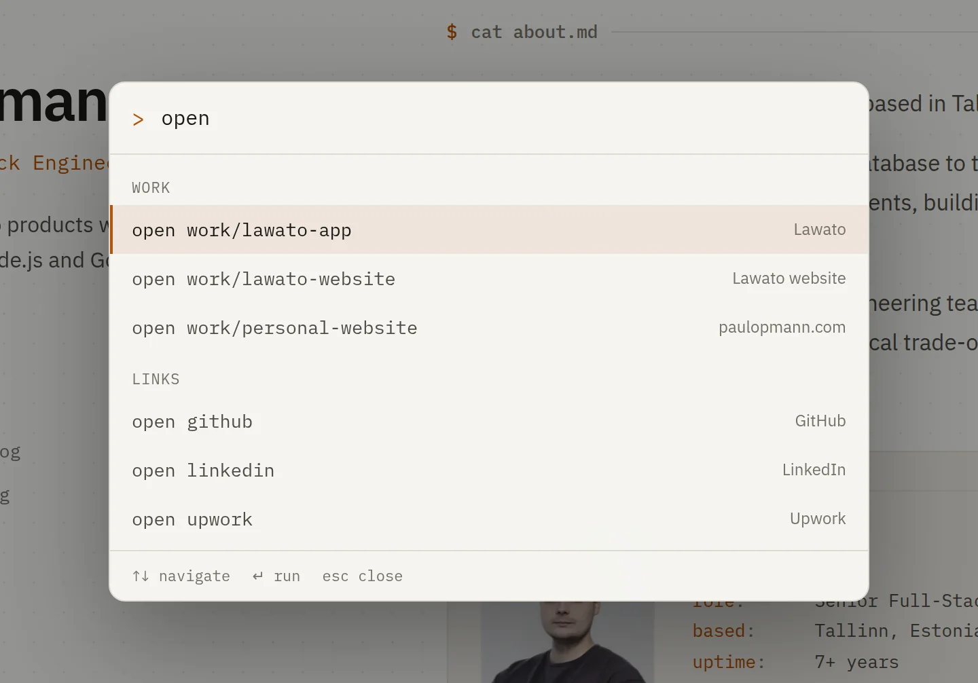The height and width of the screenshot is (683, 978).
Task: Click the "based:" label in background page
Action: pos(723,631)
